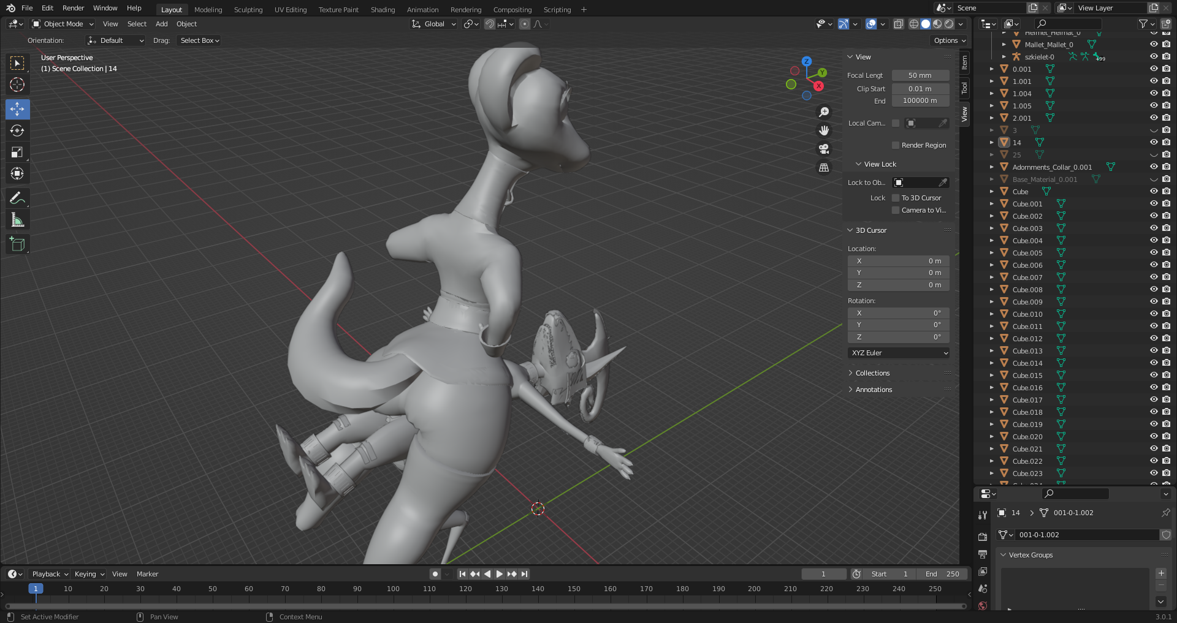The width and height of the screenshot is (1177, 623).
Task: Hide Mallet_Mallet_0 with eye icon
Action: coord(1154,44)
